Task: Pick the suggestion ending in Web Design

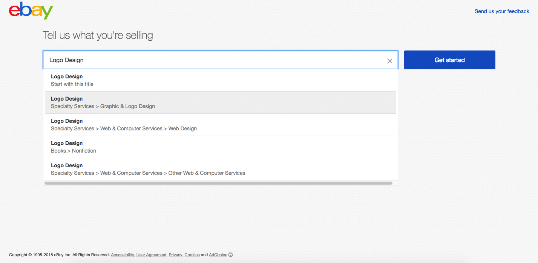Action: pos(220,125)
